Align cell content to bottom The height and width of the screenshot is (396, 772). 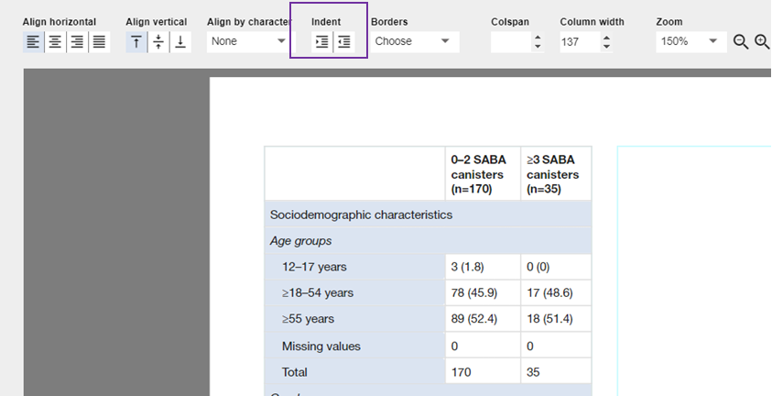(x=180, y=42)
